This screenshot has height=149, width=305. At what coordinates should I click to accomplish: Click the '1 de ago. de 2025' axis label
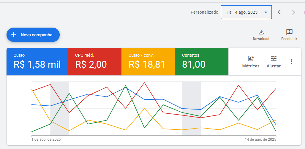[46, 139]
